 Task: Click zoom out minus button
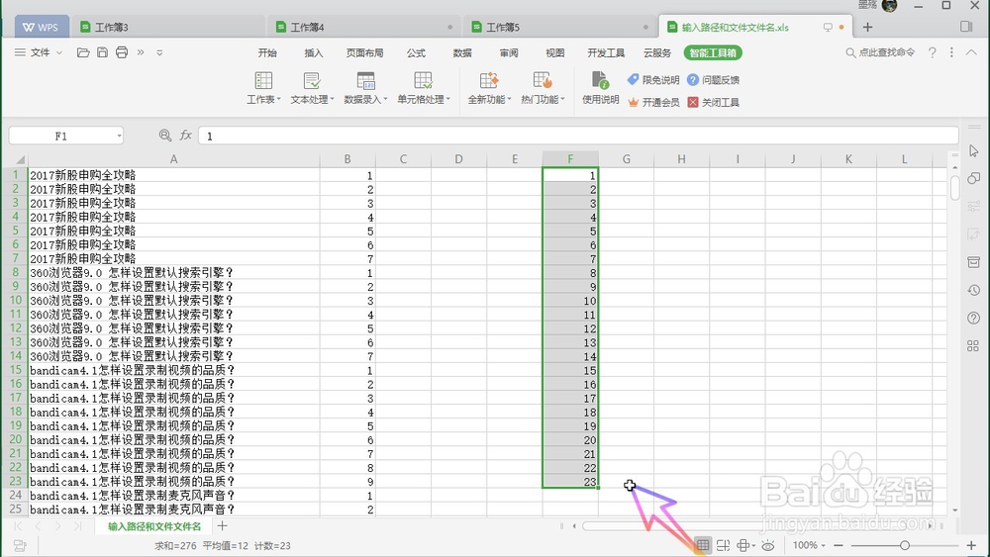pyautogui.click(x=839, y=545)
